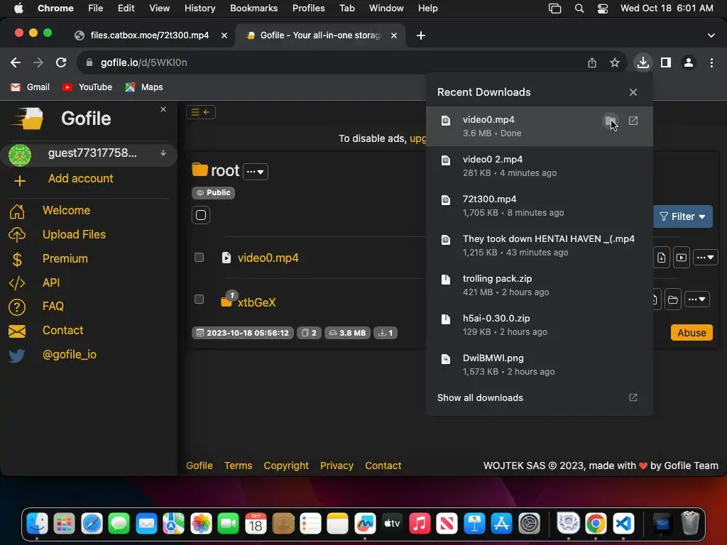Open the File menu
Screen dimensions: 727x545
pos(96,9)
